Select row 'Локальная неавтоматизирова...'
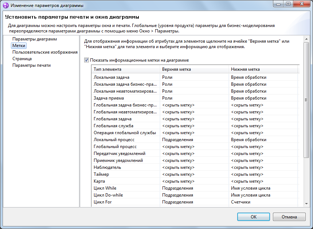The height and width of the screenshot is (229, 313). pos(195,91)
